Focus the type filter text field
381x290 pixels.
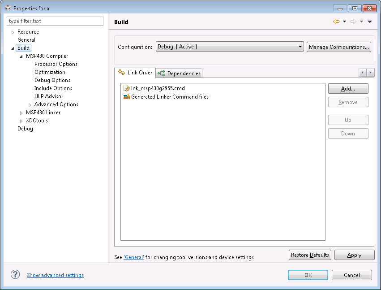55,21
